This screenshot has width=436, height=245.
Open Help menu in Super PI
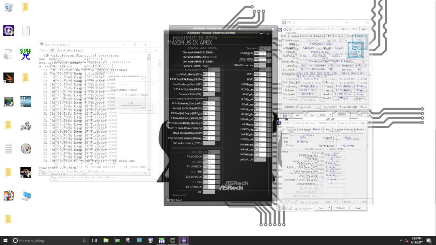(79, 50)
